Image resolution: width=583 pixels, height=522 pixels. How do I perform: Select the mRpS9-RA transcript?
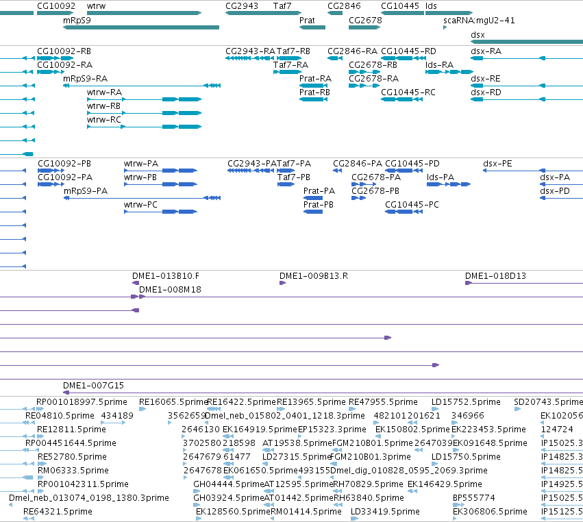pyautogui.click(x=142, y=86)
